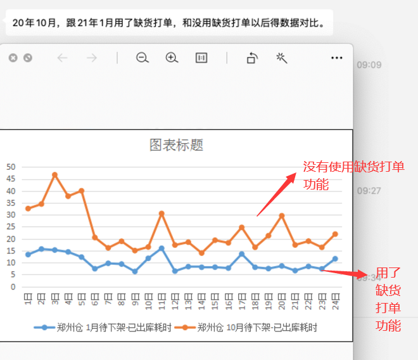Image resolution: width=418 pixels, height=360 pixels.
Task: Open the three-dot more options menu
Action: pos(336,58)
